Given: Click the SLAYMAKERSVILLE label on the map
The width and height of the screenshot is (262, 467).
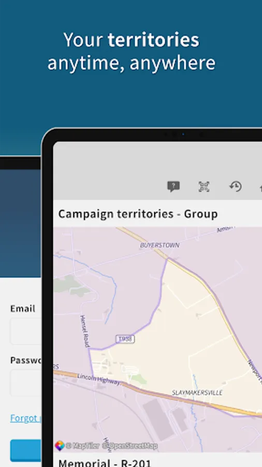Looking at the screenshot, I should (x=197, y=393).
